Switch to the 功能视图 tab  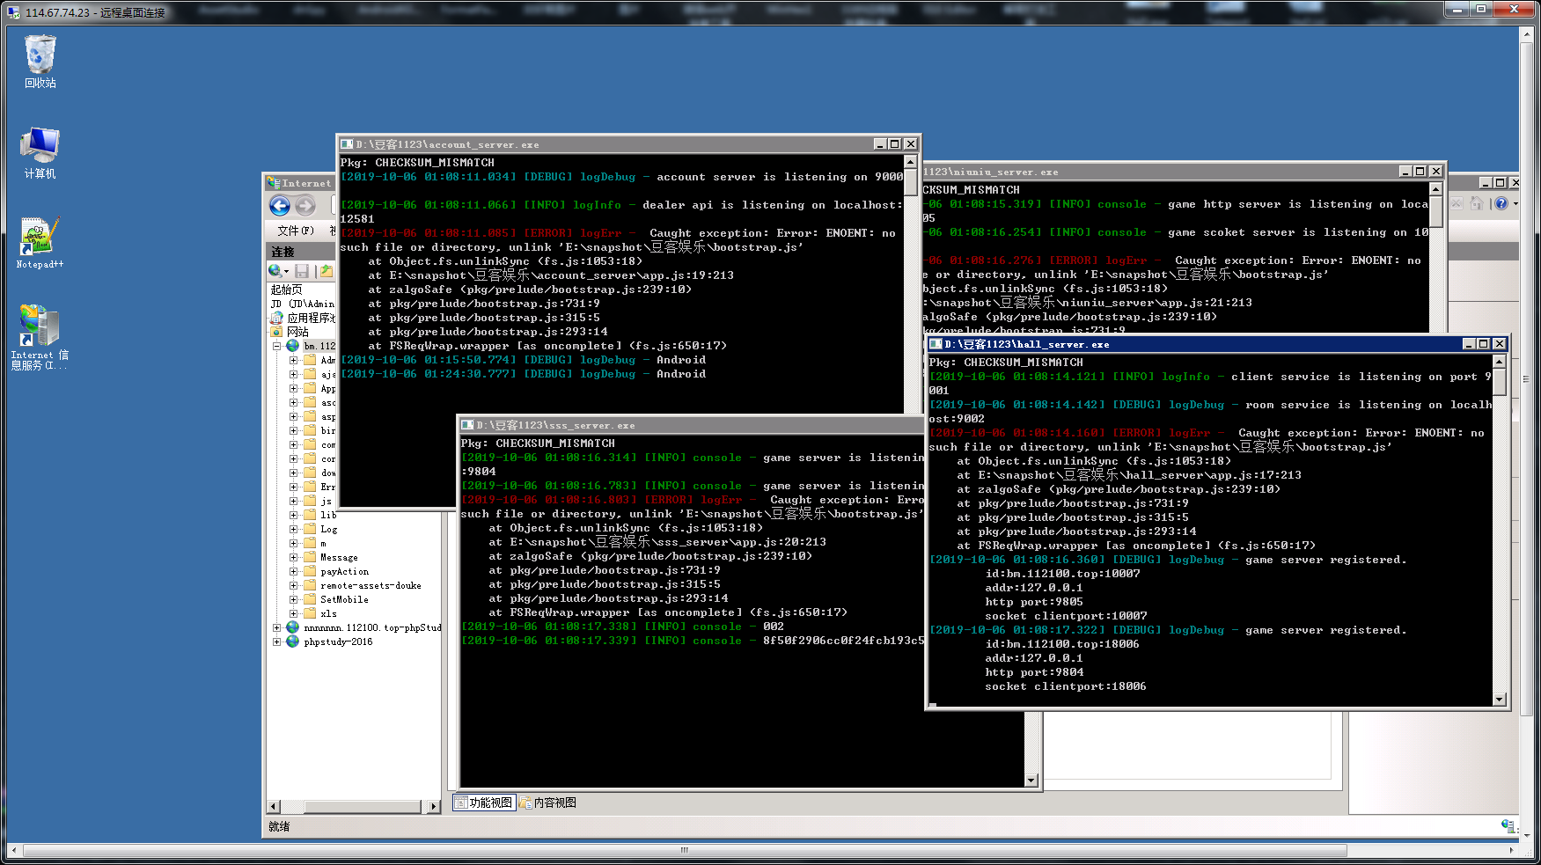[x=484, y=803]
